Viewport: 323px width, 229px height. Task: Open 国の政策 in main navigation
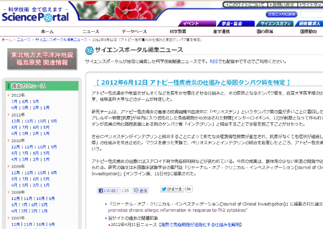[x=265, y=32]
